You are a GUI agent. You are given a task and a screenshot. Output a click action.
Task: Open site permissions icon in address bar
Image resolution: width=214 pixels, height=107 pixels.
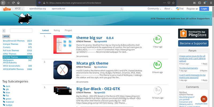[47, 3]
